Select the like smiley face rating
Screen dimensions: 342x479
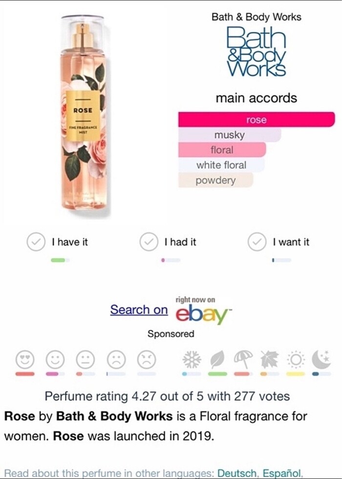pos(55,360)
